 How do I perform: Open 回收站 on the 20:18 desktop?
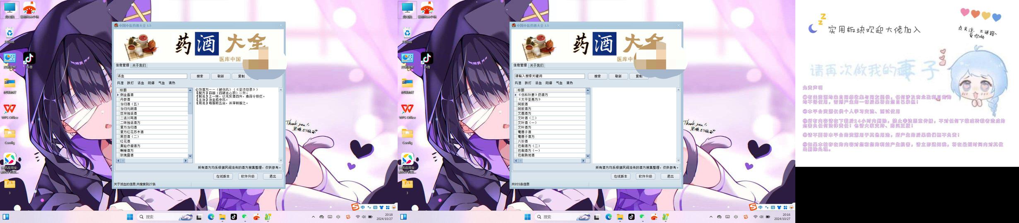(10, 35)
